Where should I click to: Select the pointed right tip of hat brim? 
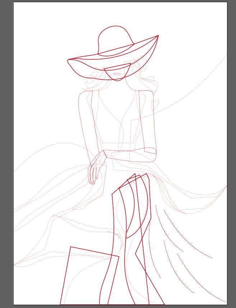point(158,36)
